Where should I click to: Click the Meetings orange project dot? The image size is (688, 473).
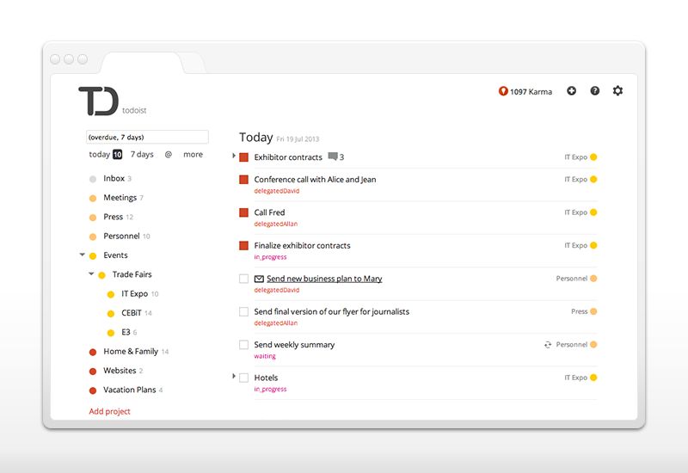[x=93, y=199]
